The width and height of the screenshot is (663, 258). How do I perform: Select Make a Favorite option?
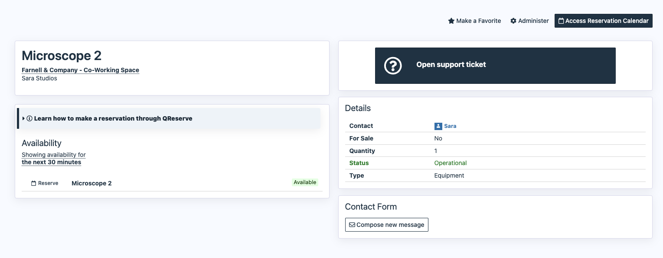478,21
